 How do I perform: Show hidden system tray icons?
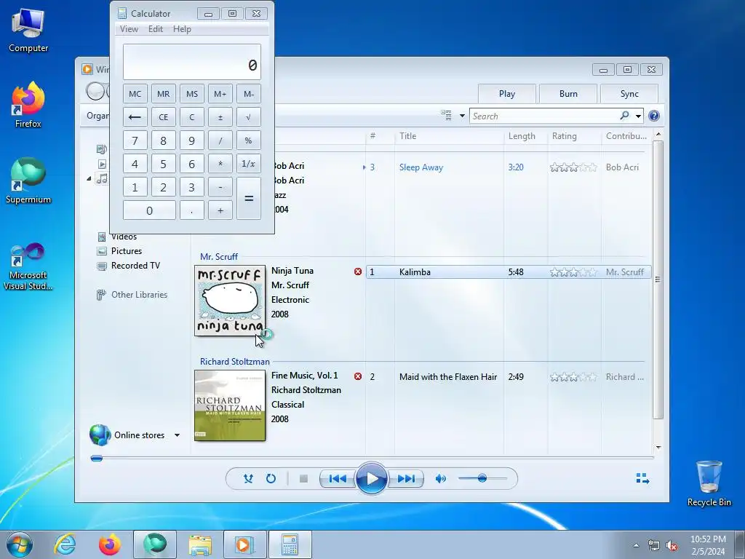pos(636,545)
